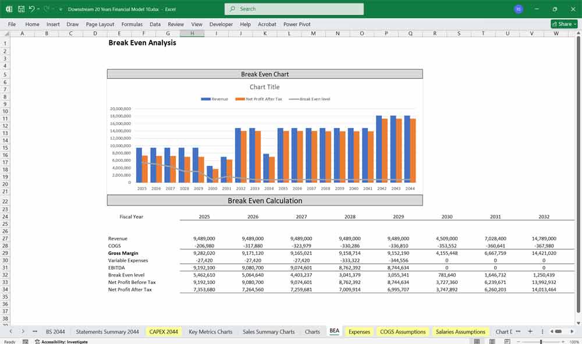Viewport: 582px width, 344px height.
Task: Undo the last action
Action: 32,9
